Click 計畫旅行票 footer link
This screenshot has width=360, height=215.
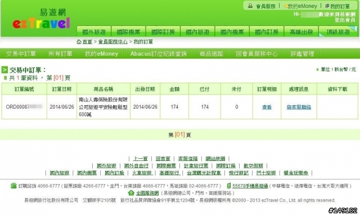(196, 165)
